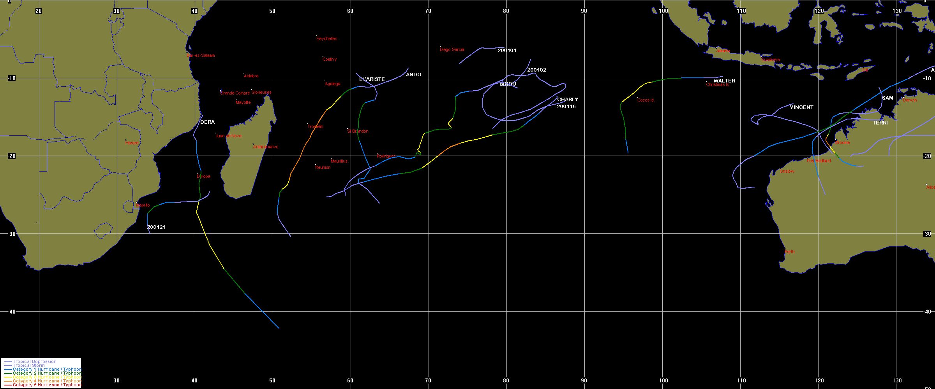Screen dimensions: 935x389
Task: Click the WALTER storm track label
Action: [724, 81]
